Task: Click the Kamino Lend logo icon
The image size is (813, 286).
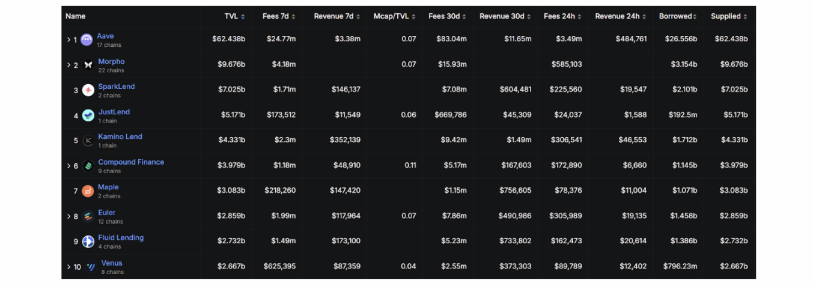Action: point(88,141)
